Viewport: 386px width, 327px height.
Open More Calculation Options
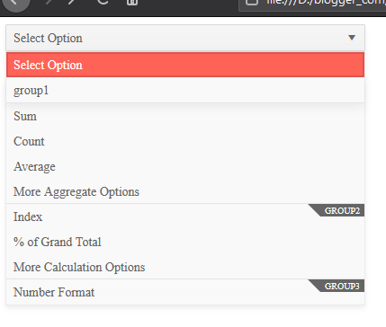point(185,267)
